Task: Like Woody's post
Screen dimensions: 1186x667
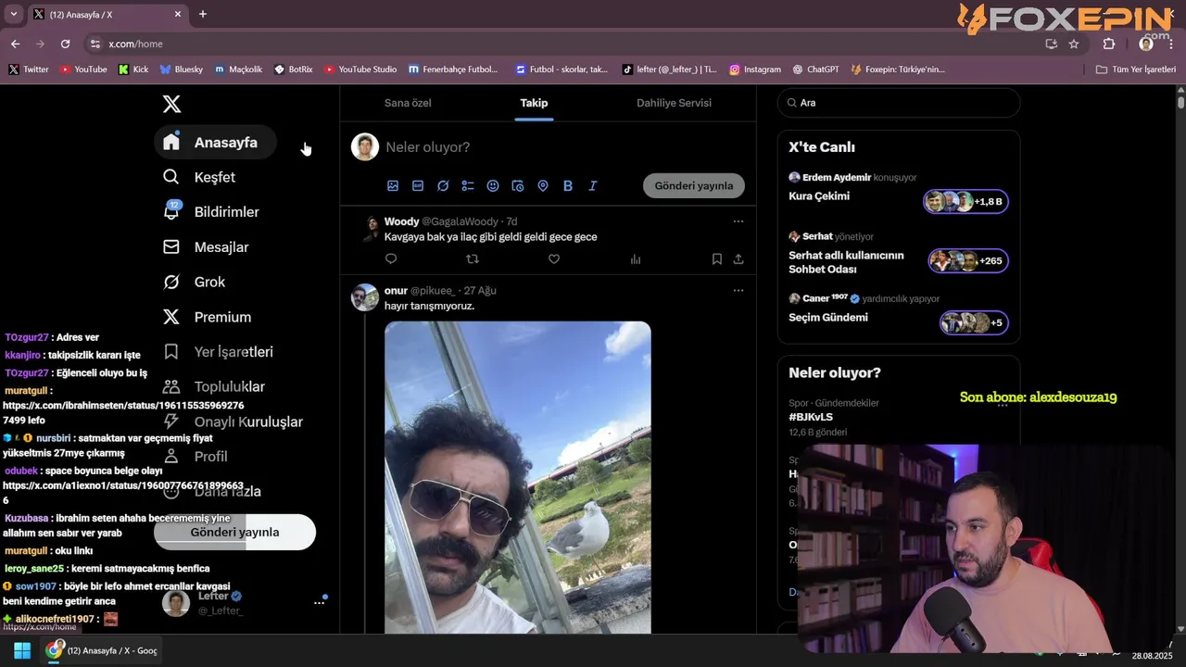Action: point(554,259)
